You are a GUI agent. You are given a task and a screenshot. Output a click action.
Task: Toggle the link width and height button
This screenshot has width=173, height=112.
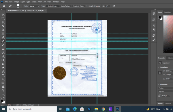point(160,73)
